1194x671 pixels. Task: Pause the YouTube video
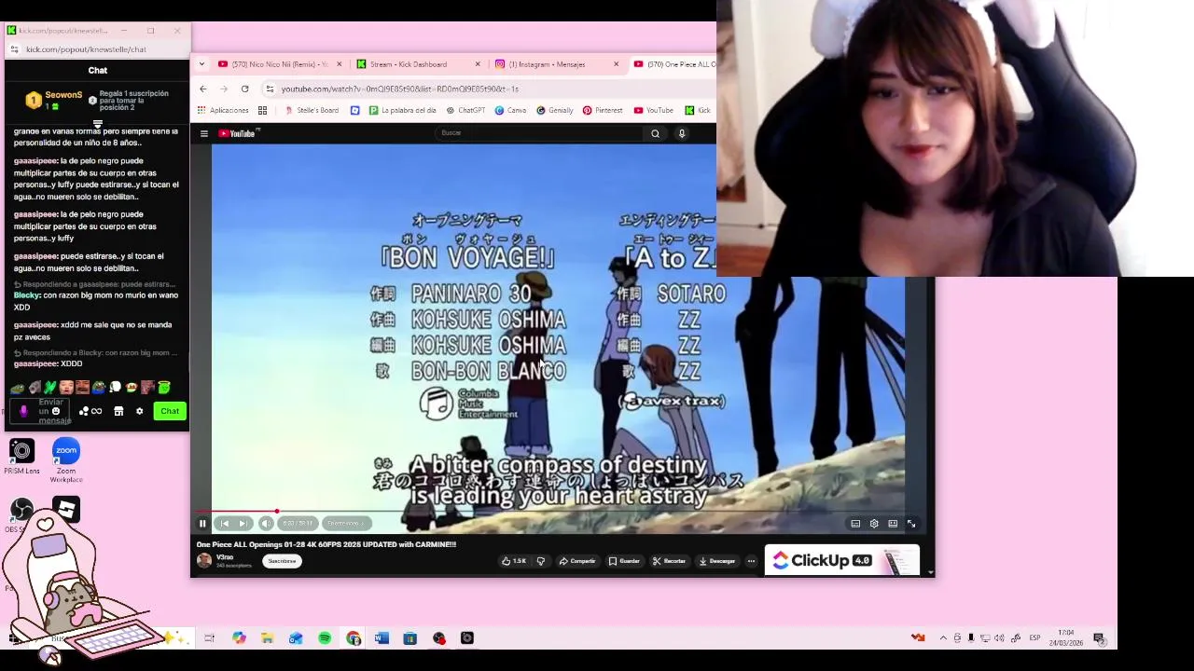click(x=202, y=524)
